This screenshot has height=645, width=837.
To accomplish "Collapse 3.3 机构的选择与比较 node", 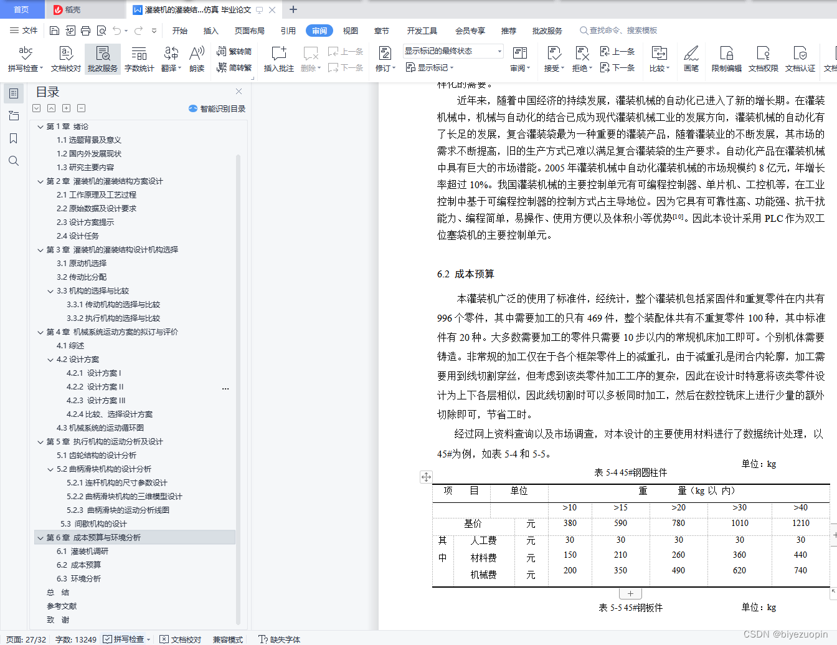I will tap(50, 291).
